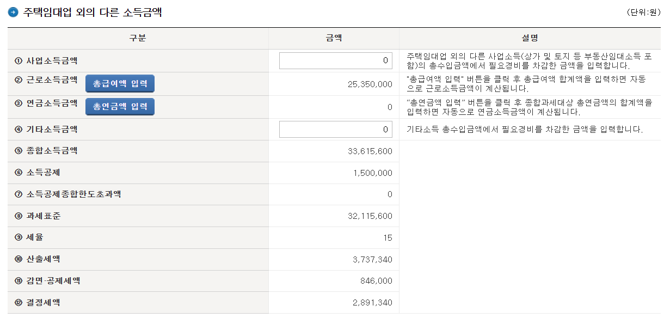Click the ④ icon next to 기타소득금액

coord(17,129)
